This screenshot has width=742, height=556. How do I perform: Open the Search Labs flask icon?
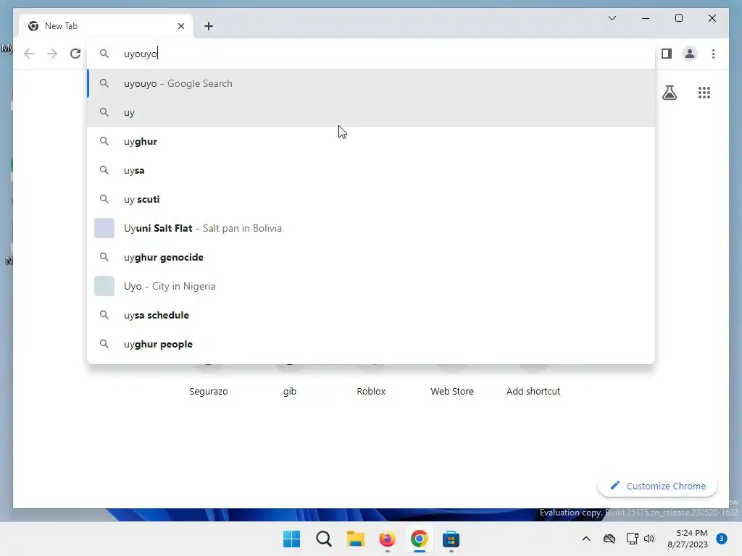(669, 93)
